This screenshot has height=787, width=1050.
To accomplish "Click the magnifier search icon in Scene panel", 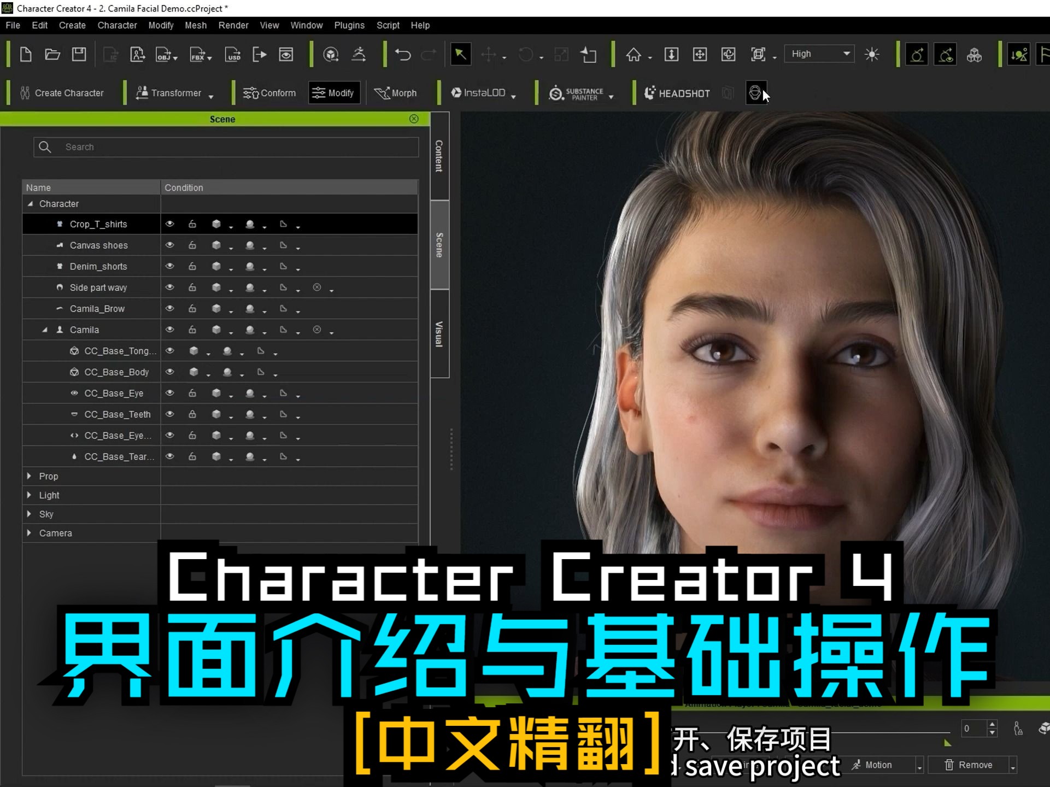I will pos(45,147).
